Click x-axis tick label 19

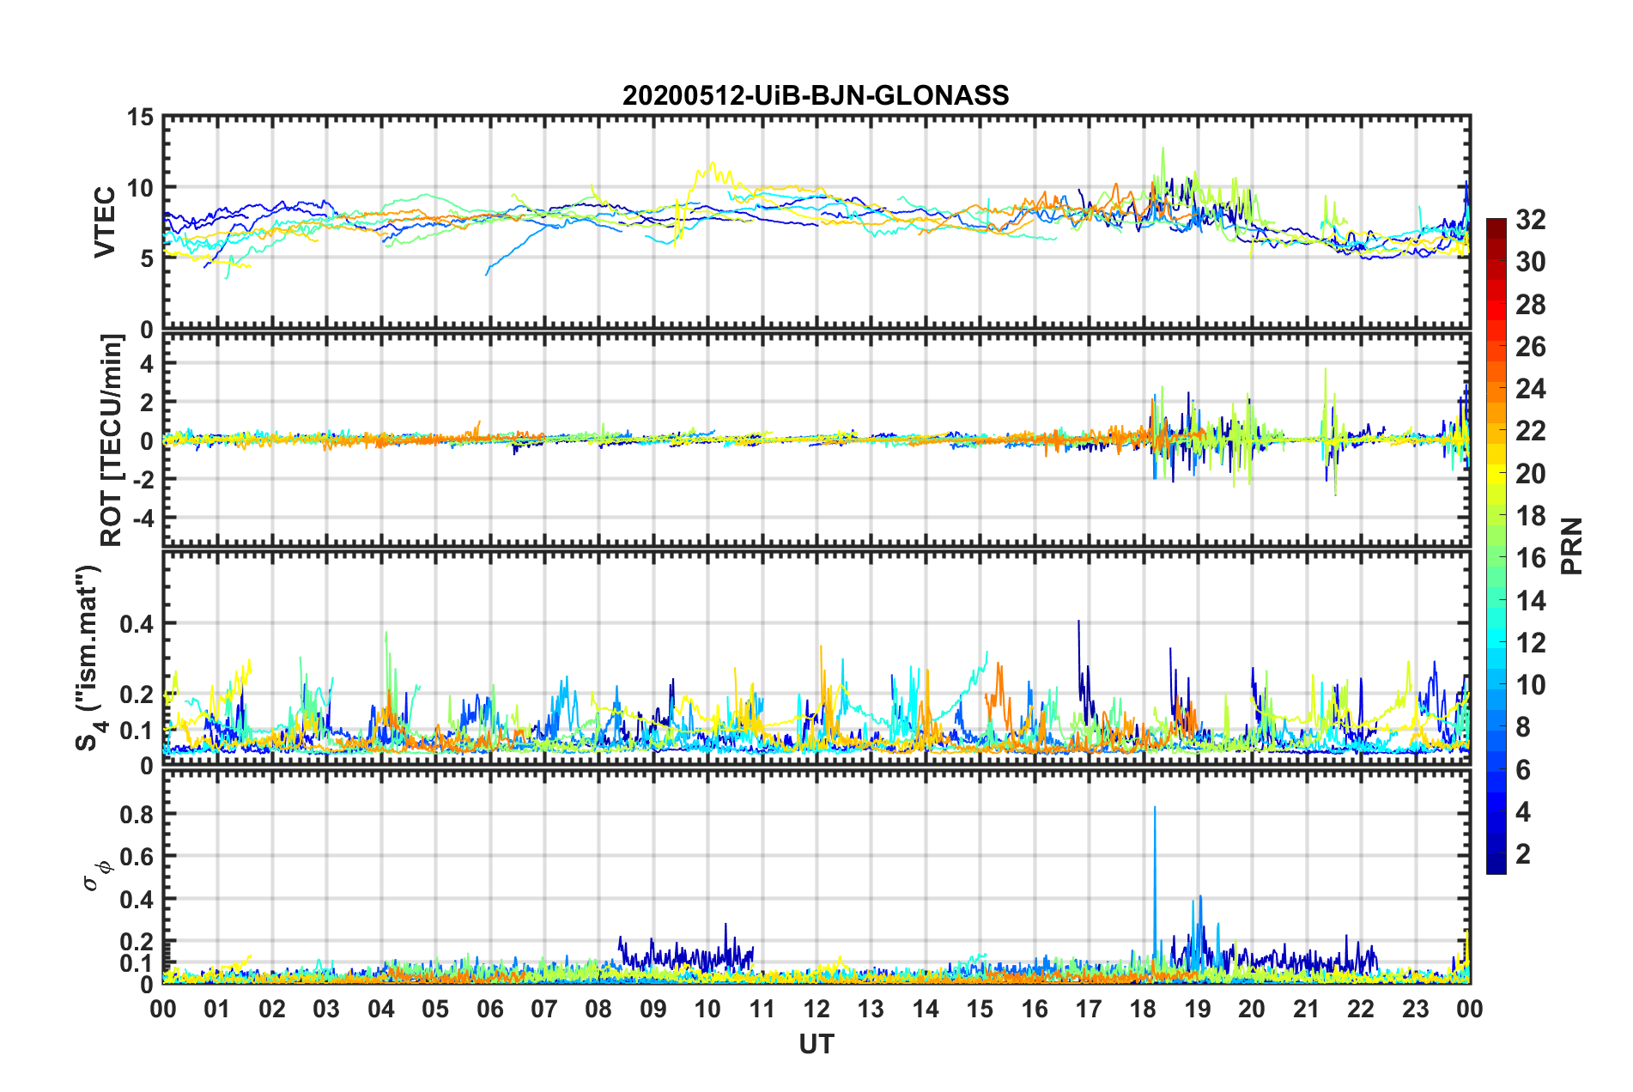[x=1198, y=1009]
